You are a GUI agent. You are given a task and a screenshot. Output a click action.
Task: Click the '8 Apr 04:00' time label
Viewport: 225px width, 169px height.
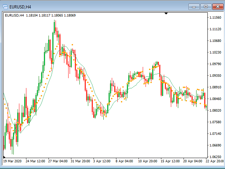point(124,161)
